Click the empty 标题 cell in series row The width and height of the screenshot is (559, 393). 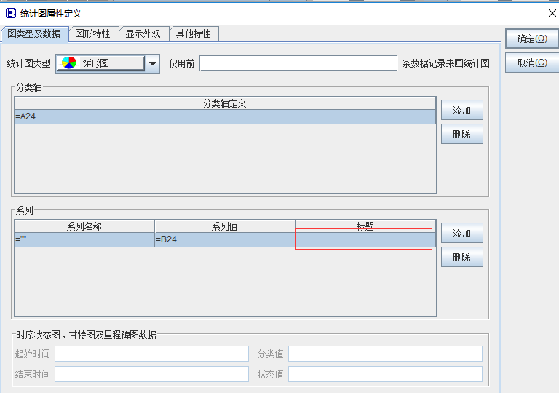pos(365,239)
